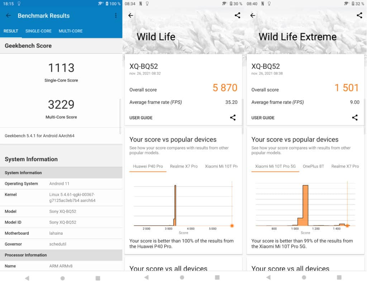Tap the Wild Life Extreme frame rate 9.00
This screenshot has width=367, height=285.
354,102
